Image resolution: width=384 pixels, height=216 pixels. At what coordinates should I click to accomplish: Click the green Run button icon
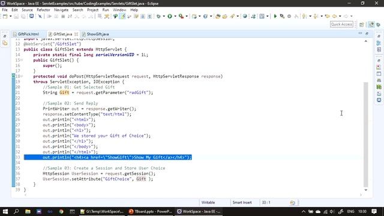coord(170,16)
